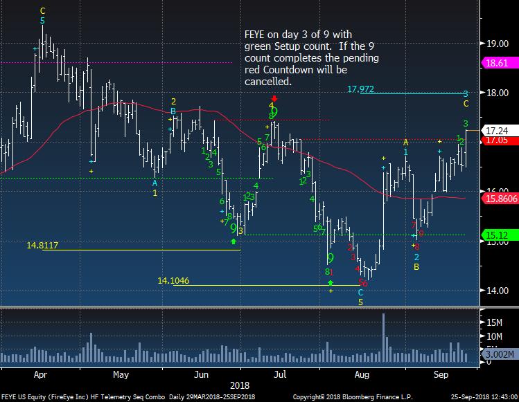The image size is (519, 402).
Task: Click the yellow B marker at September low
Action: point(416,266)
